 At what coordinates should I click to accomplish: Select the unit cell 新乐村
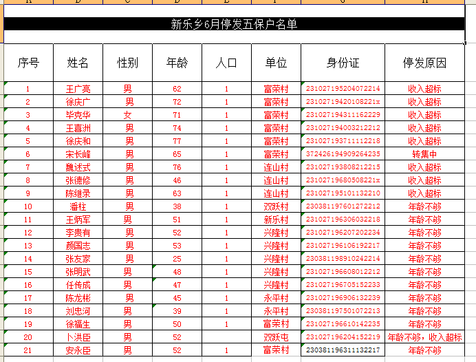pos(276,220)
